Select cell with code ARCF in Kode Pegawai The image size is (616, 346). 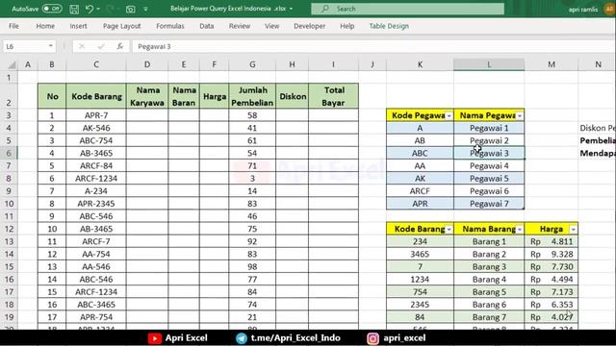coord(420,191)
